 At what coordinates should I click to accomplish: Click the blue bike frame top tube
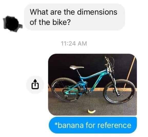[93, 75]
